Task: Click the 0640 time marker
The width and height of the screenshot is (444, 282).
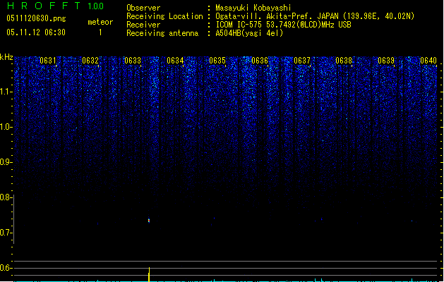Action: coord(428,61)
